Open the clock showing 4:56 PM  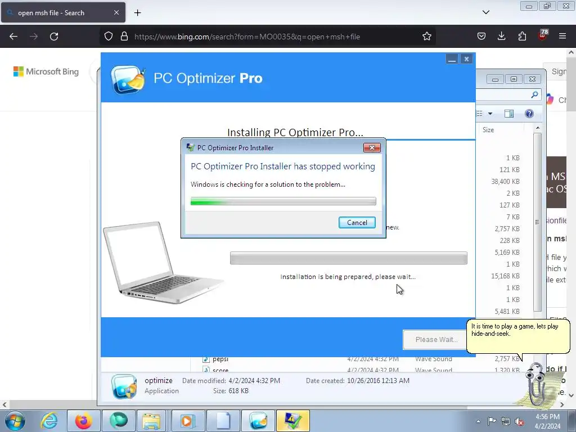click(x=547, y=421)
